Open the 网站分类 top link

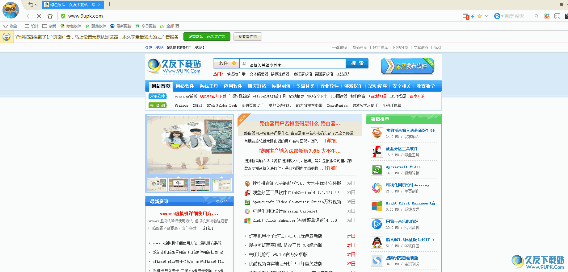click(x=401, y=47)
